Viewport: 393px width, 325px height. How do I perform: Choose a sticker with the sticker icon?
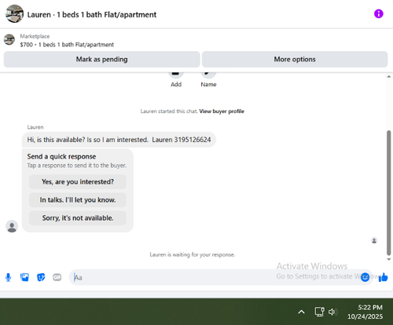tap(41, 277)
